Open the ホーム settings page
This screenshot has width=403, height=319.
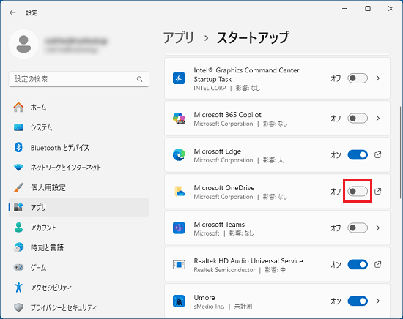pyautogui.click(x=79, y=108)
